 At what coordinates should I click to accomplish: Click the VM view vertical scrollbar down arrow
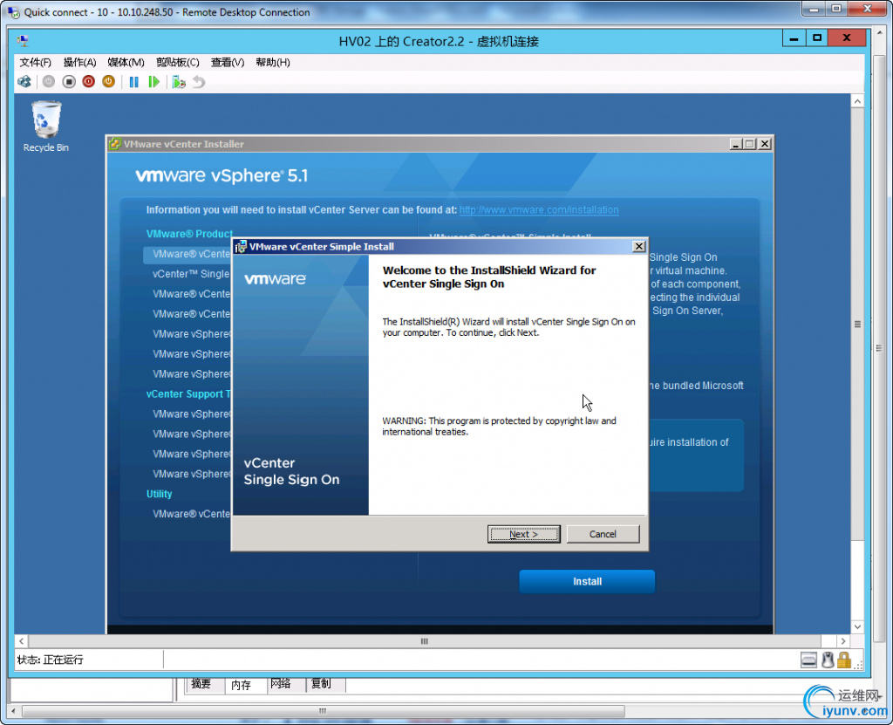(x=858, y=626)
